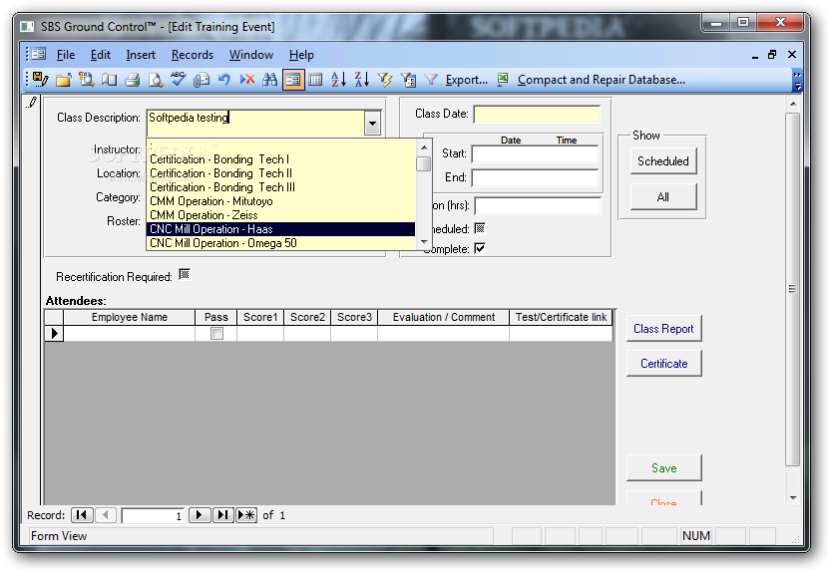This screenshot has height=573, width=831.
Task: Go to previous record navigation button
Action: (x=106, y=515)
